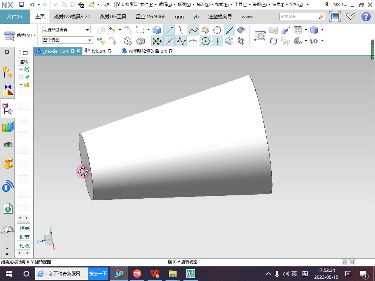Click the rotate view icon in toolbar
375x281 pixels.
[x=273, y=41]
